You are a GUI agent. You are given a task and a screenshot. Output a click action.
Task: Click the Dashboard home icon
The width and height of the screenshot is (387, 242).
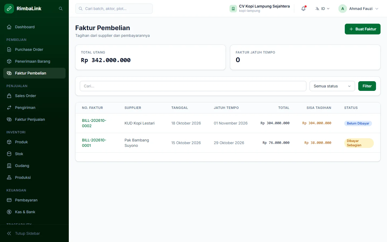coord(9,27)
